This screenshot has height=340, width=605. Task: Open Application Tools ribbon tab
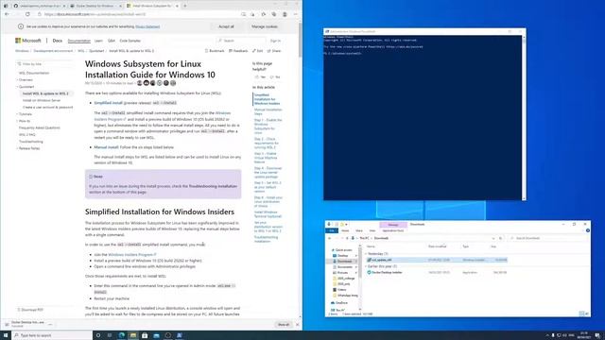(x=393, y=230)
